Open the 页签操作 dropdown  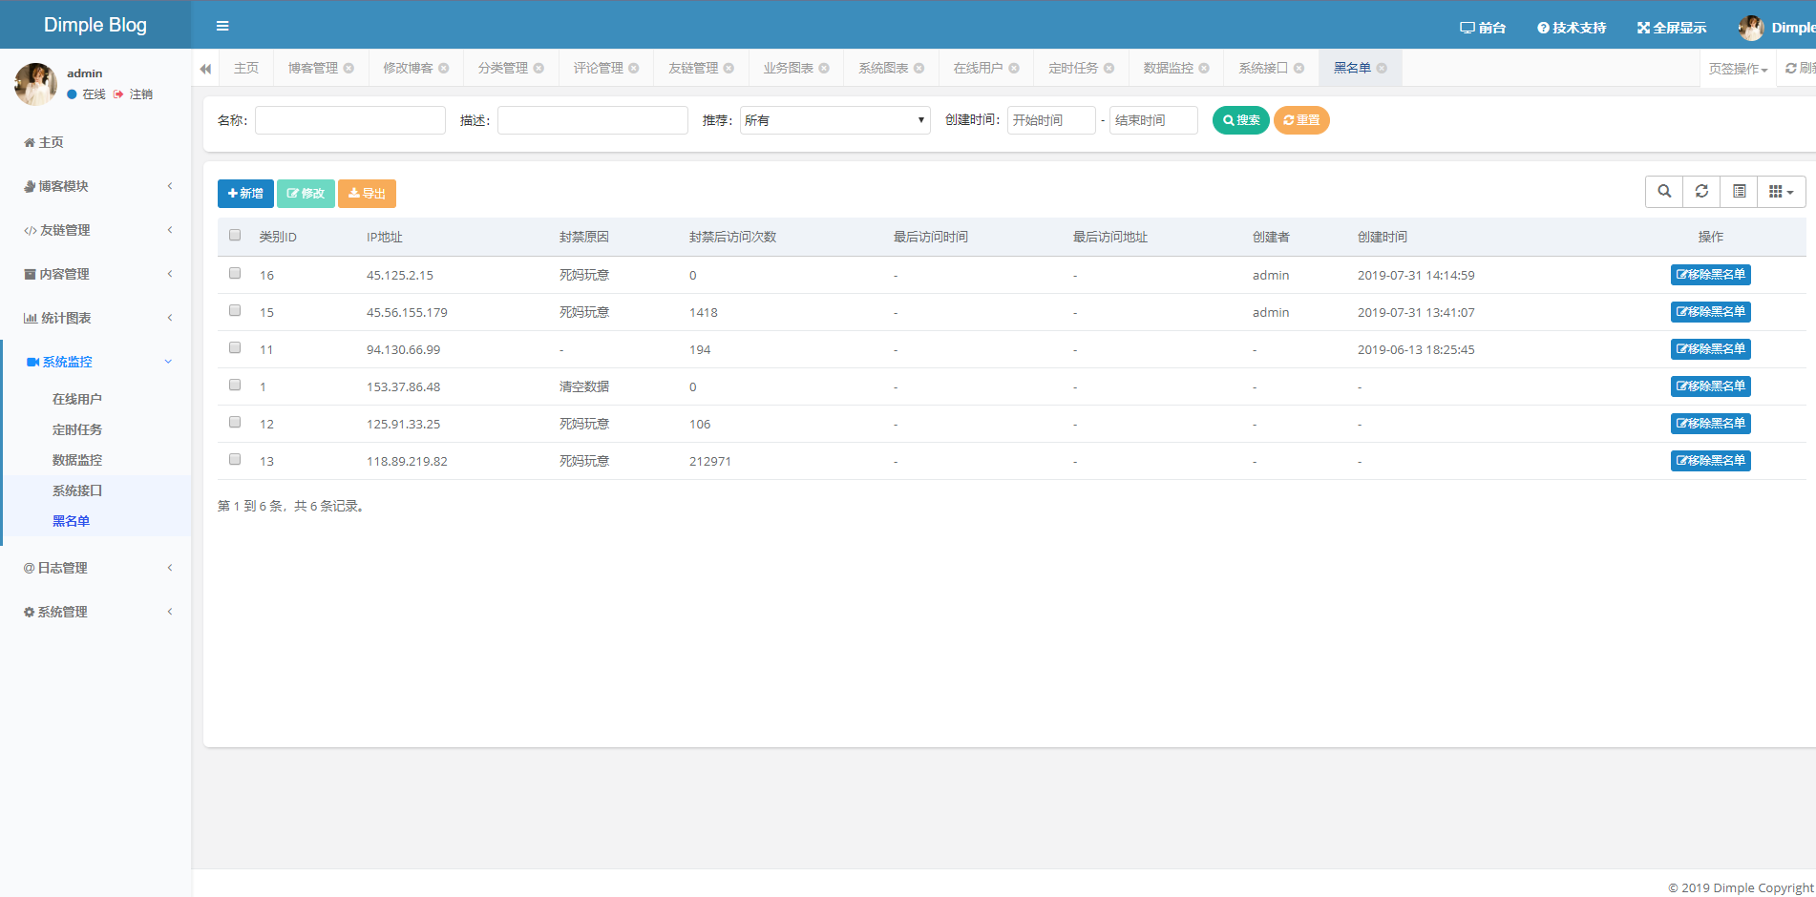(1738, 69)
